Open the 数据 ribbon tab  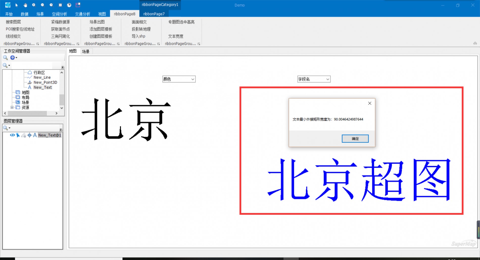coord(25,14)
